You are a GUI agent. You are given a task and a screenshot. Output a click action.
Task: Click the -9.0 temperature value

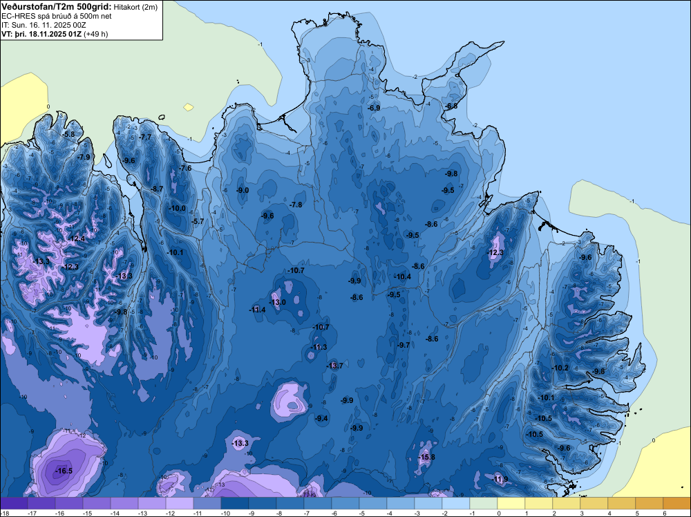(242, 190)
